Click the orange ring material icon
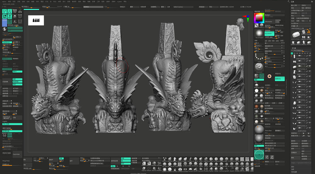Screen dimensions: 315x174 pyautogui.click(x=269, y=76)
